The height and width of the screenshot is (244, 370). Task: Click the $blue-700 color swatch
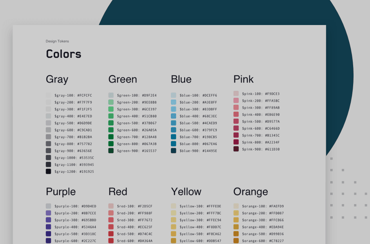(174, 137)
